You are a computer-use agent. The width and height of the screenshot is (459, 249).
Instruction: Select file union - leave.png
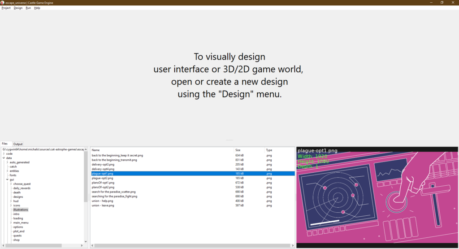point(103,205)
